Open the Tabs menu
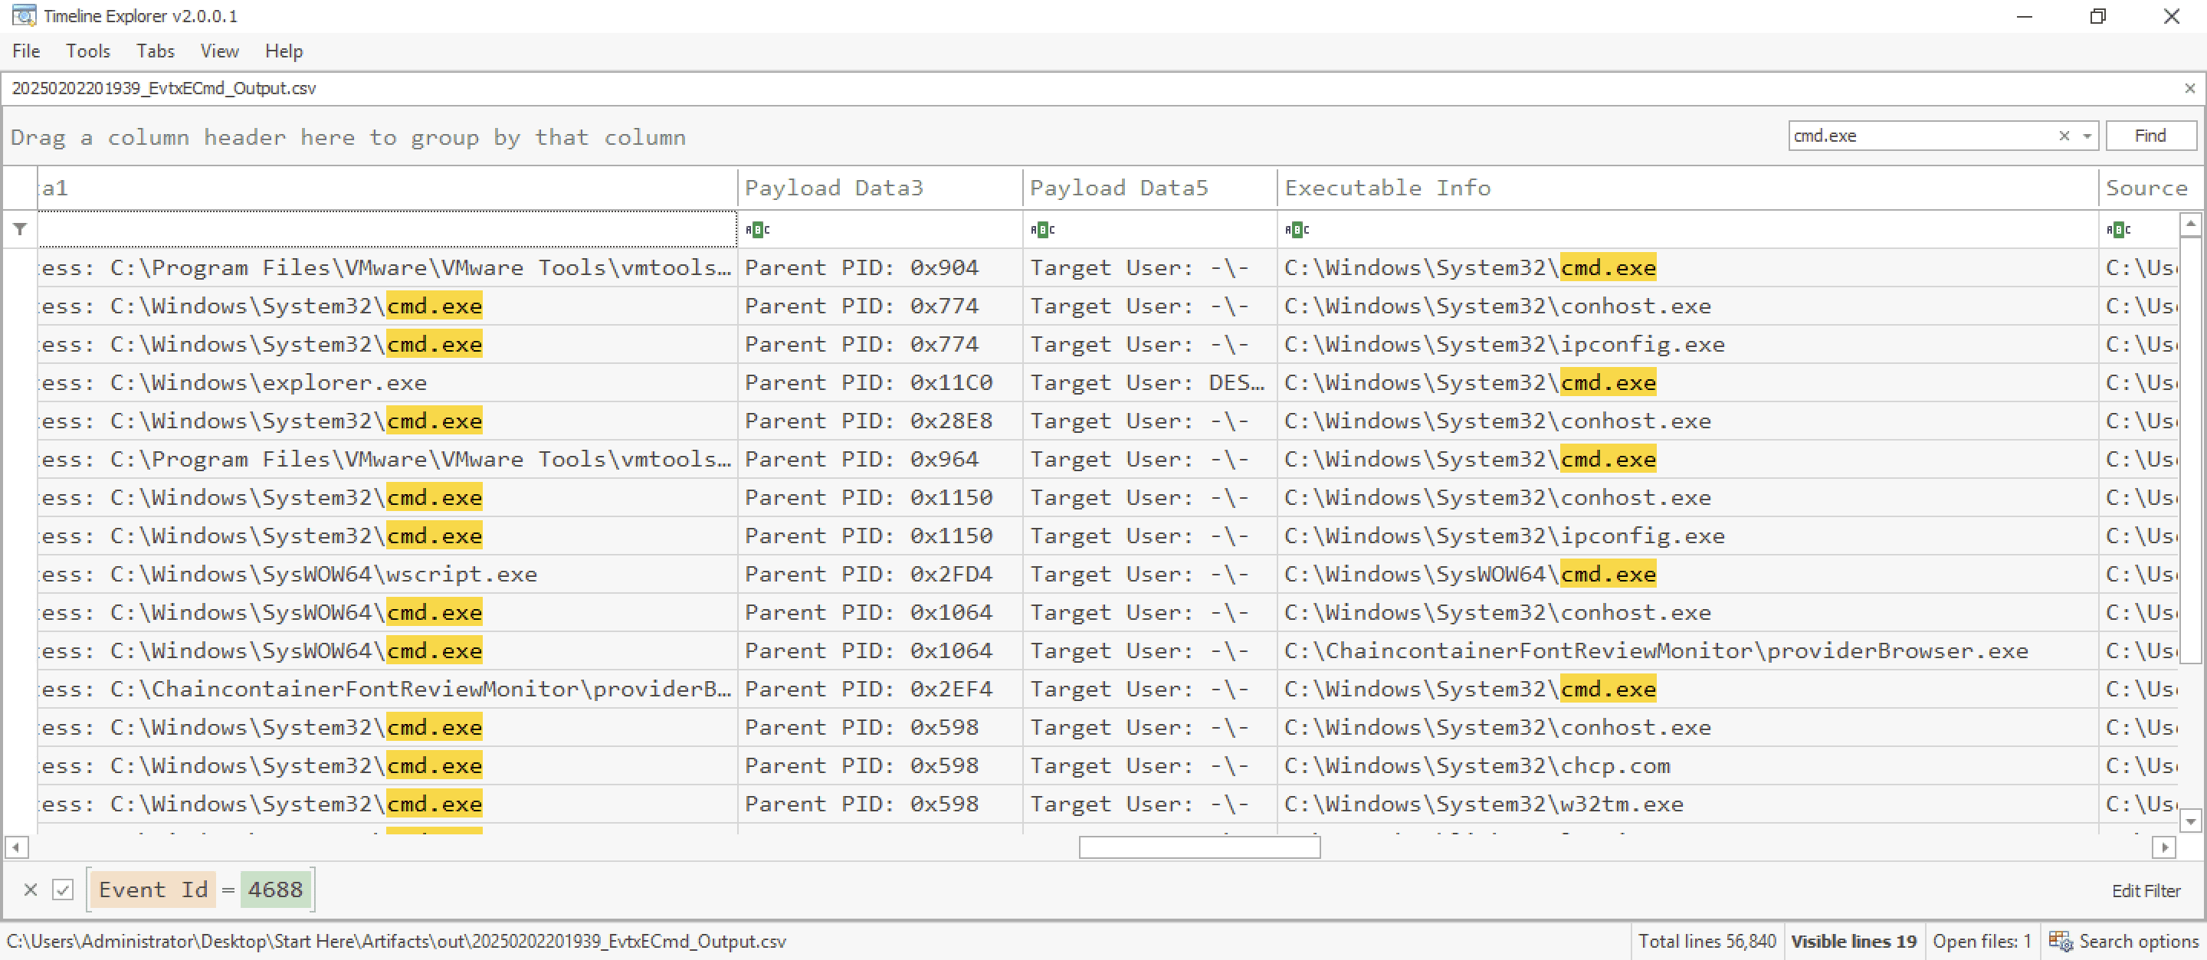2207x960 pixels. [155, 51]
